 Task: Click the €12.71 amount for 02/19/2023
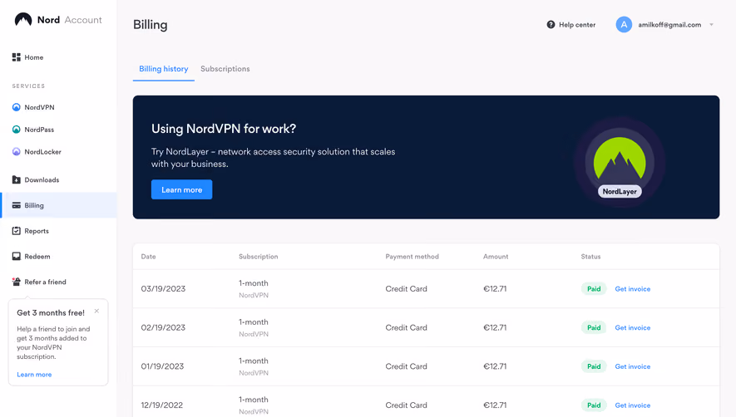coord(495,327)
